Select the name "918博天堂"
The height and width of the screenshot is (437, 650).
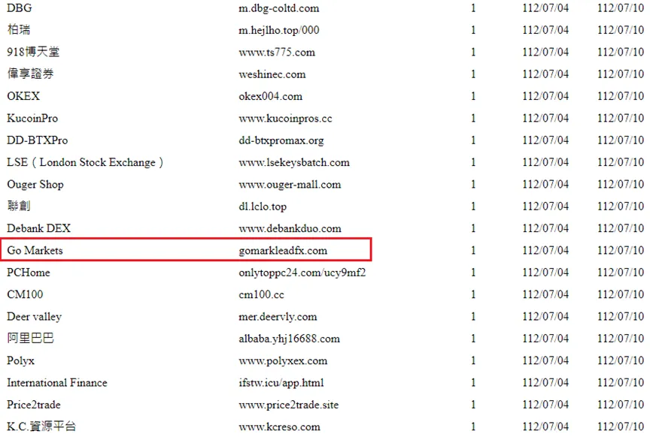(x=33, y=52)
